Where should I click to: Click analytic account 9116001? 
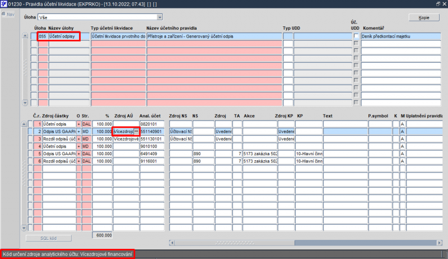pos(152,161)
